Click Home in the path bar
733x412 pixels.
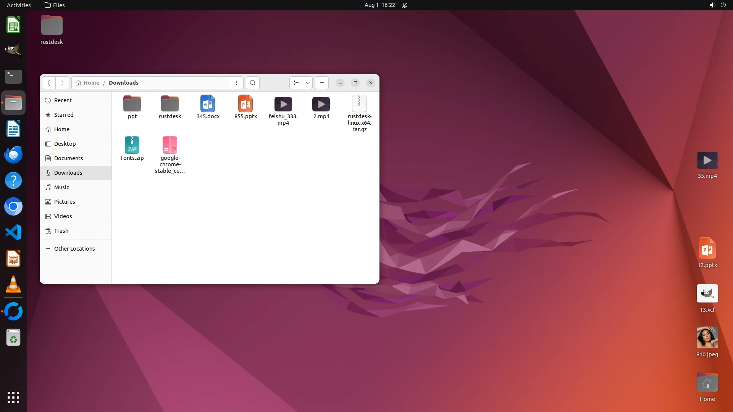[88, 83]
